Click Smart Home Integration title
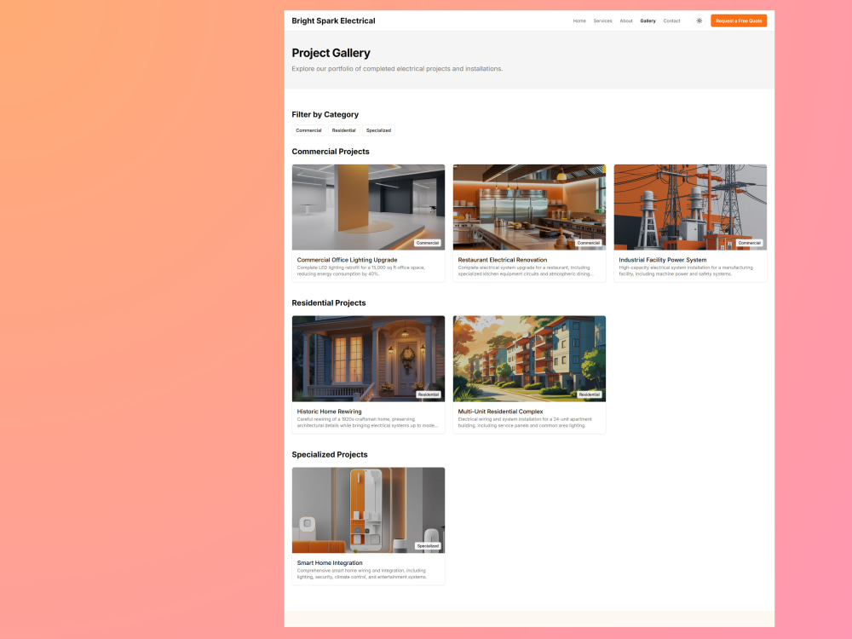 tap(329, 563)
